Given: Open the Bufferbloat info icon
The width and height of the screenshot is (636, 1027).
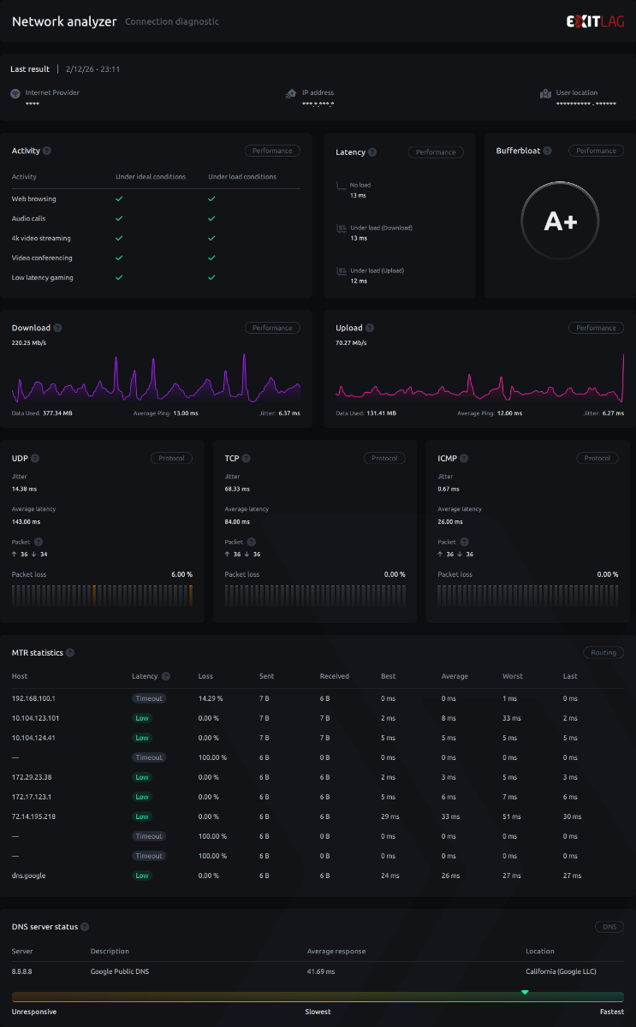Looking at the screenshot, I should [x=547, y=151].
